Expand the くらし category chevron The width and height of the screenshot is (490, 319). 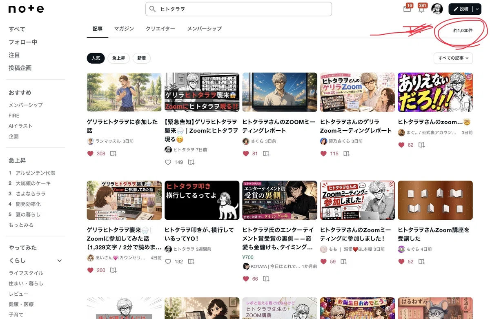click(60, 261)
